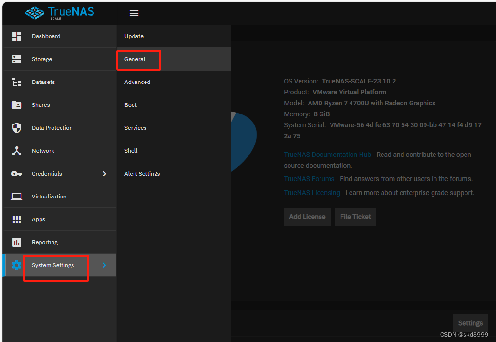Open Services from the submenu

point(174,128)
